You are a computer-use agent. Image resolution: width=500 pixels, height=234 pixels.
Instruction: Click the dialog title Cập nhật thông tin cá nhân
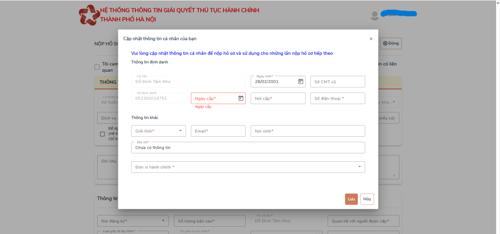pos(160,39)
